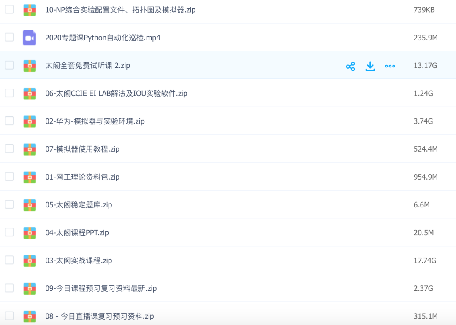Click zip icon beside 07-模拟器使用教程.zip
Image resolution: width=456 pixels, height=325 pixels.
[30, 149]
